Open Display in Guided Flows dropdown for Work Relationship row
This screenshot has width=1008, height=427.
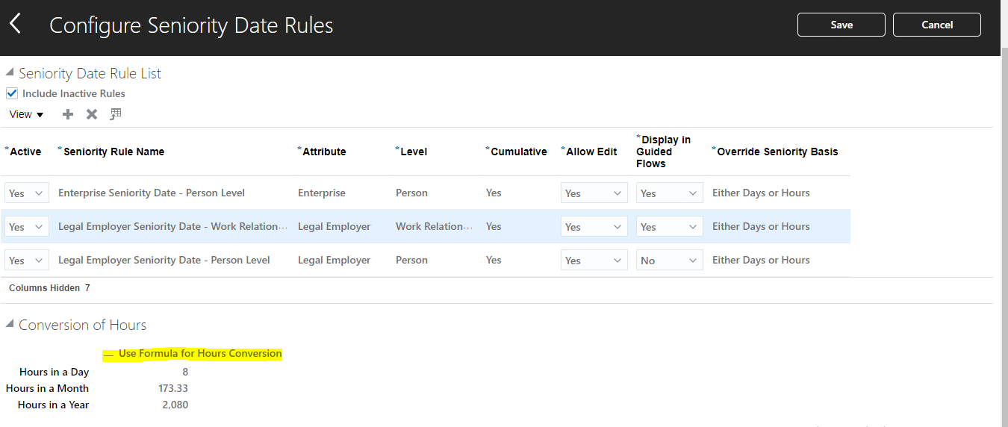click(x=670, y=226)
